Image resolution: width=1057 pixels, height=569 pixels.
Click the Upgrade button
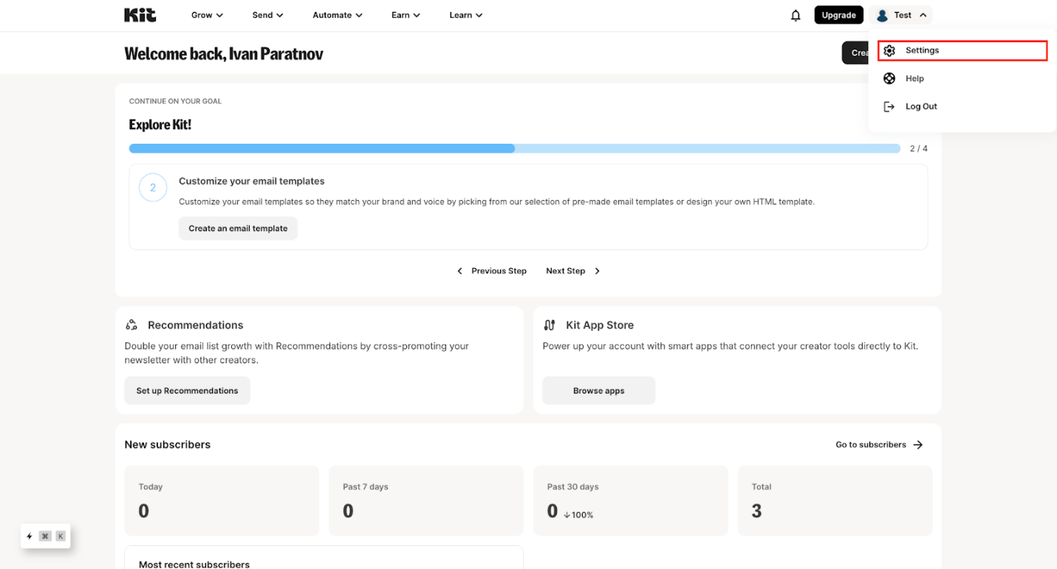(x=838, y=14)
